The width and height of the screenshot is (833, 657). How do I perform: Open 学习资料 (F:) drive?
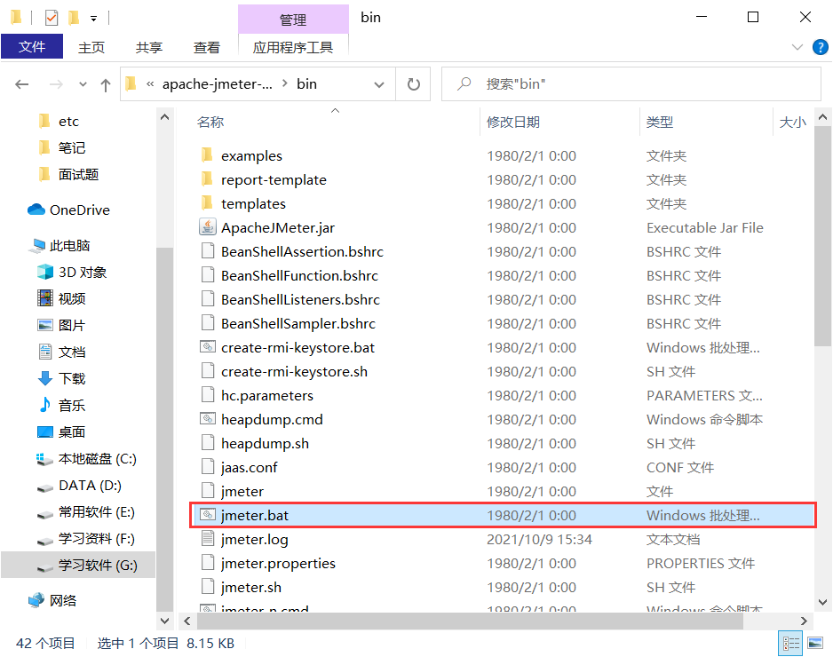coord(85,539)
